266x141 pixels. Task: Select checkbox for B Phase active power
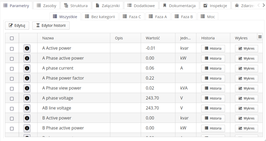point(12,128)
